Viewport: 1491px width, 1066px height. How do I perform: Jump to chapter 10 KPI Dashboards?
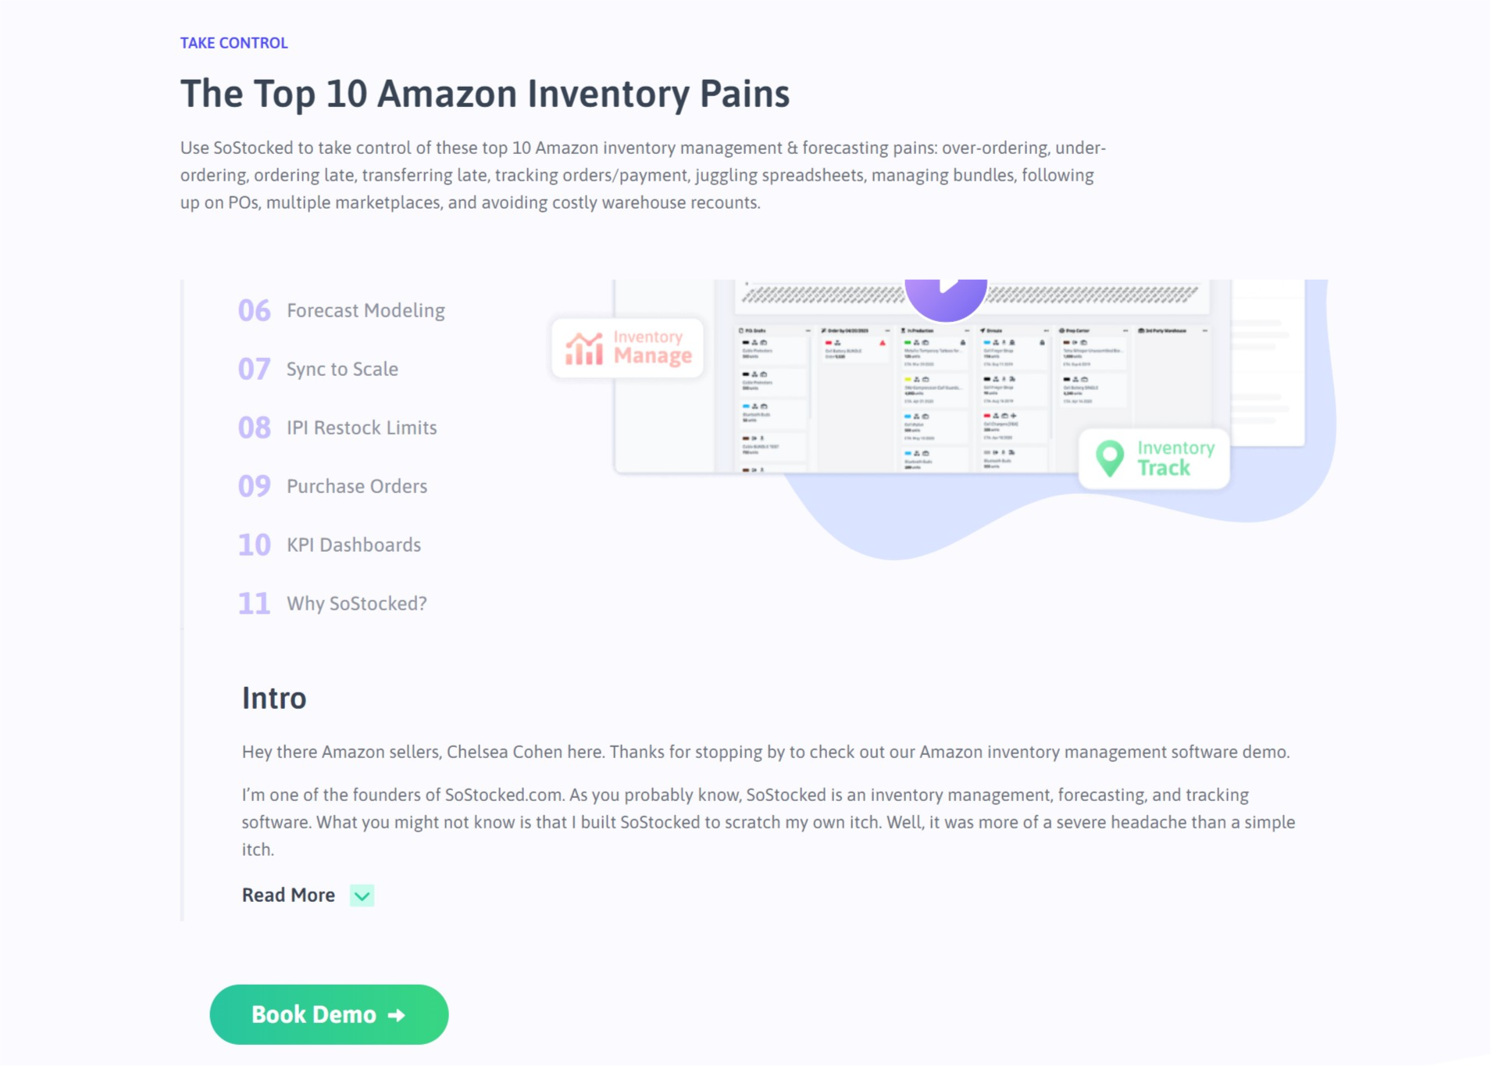(330, 545)
